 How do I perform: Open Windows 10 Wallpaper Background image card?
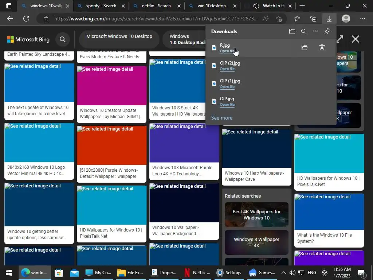click(x=184, y=211)
